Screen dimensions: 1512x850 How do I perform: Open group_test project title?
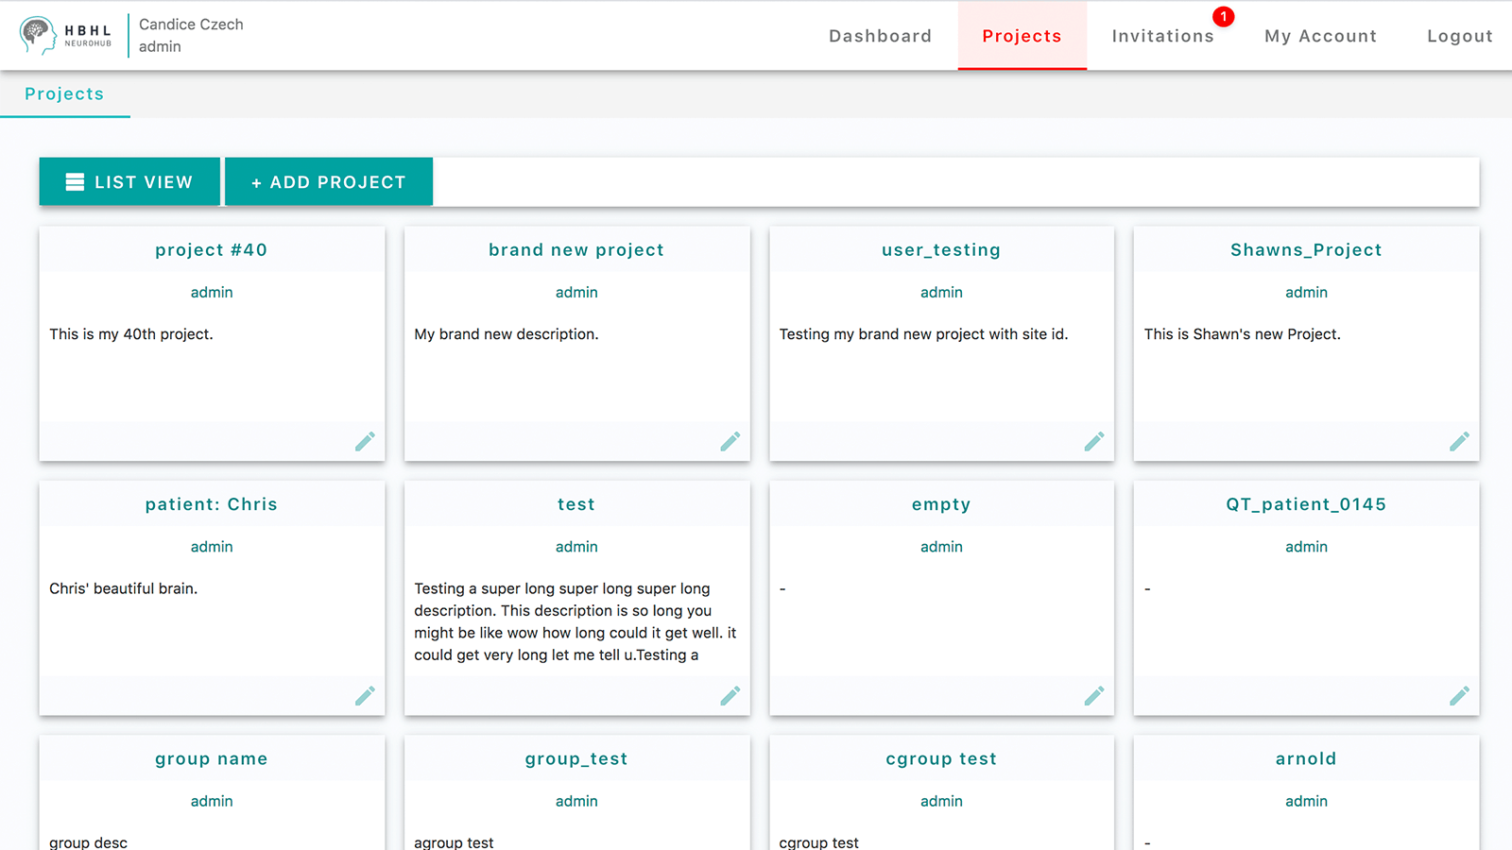point(576,758)
